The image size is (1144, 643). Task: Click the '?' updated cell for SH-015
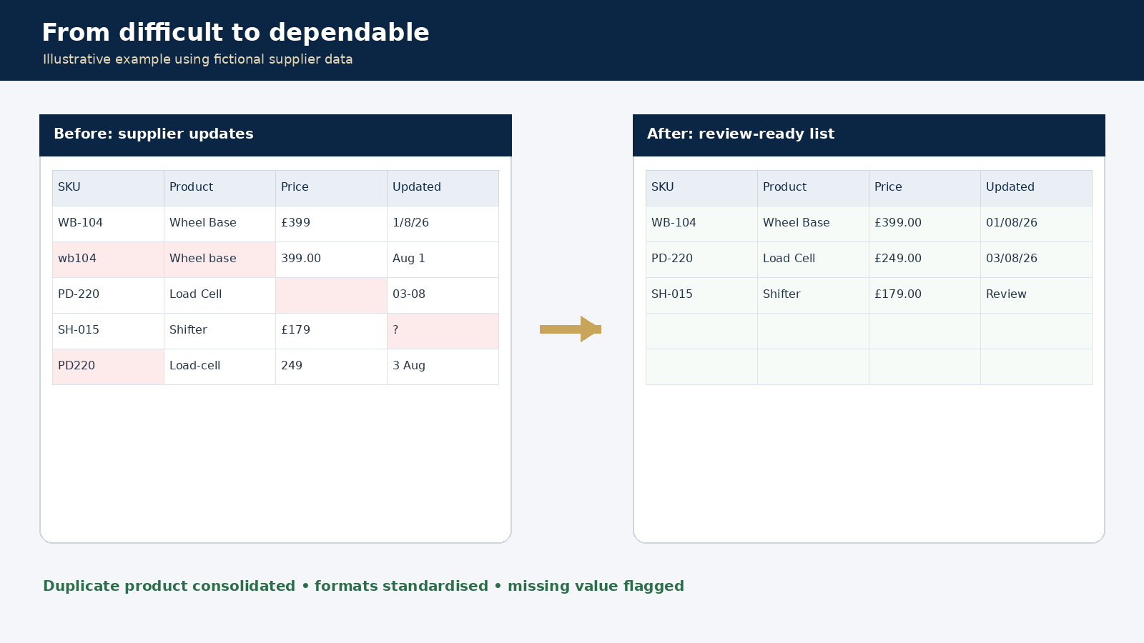(x=443, y=331)
